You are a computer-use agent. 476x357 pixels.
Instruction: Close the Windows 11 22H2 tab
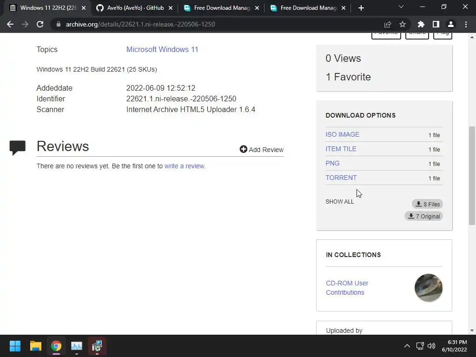84,8
